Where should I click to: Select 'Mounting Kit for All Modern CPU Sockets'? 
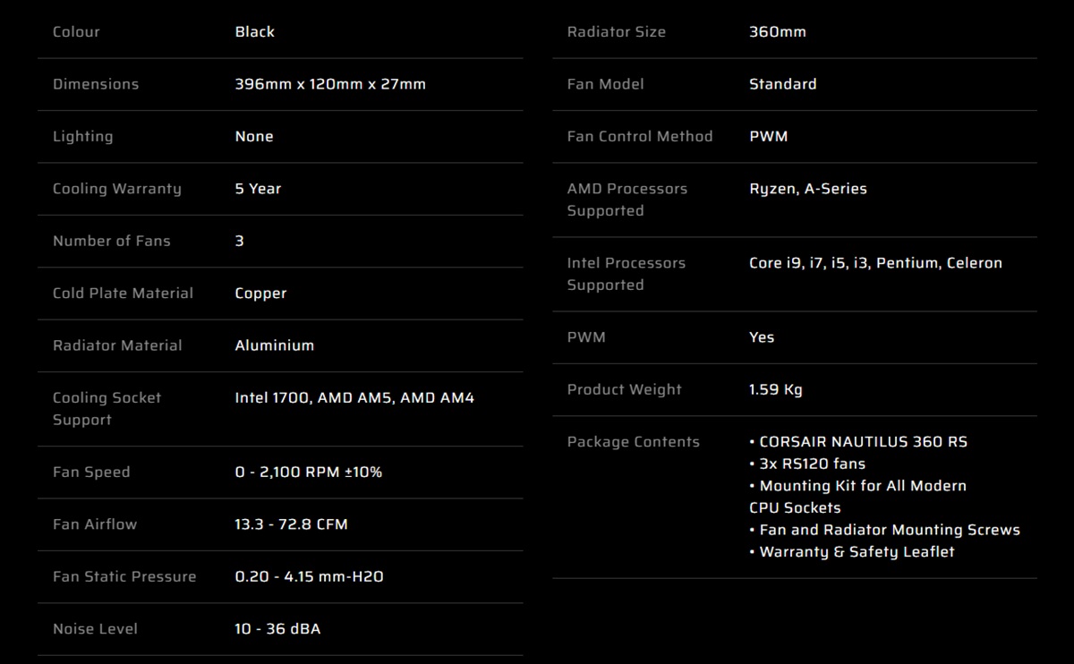[x=858, y=497]
